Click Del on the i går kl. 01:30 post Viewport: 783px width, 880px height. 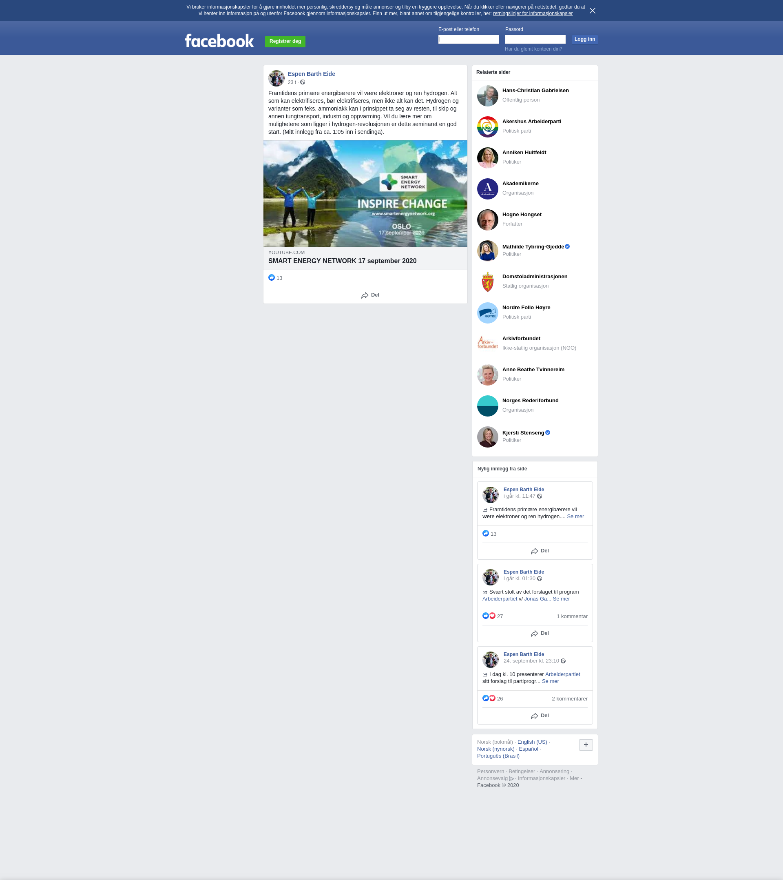(x=540, y=633)
